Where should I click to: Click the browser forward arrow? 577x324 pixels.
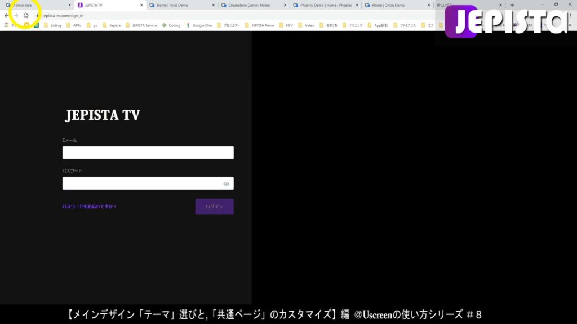coord(16,15)
